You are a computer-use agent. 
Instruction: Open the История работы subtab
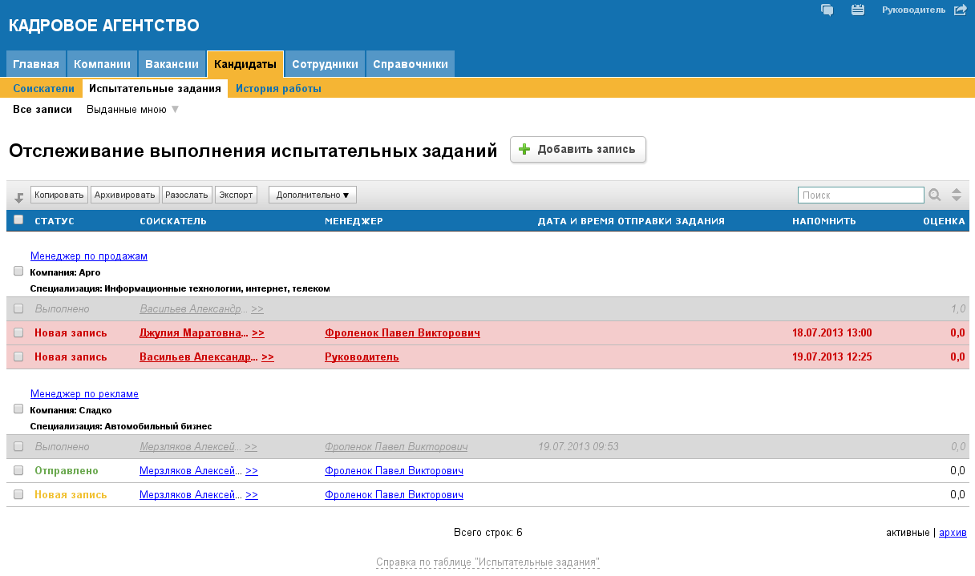[278, 89]
